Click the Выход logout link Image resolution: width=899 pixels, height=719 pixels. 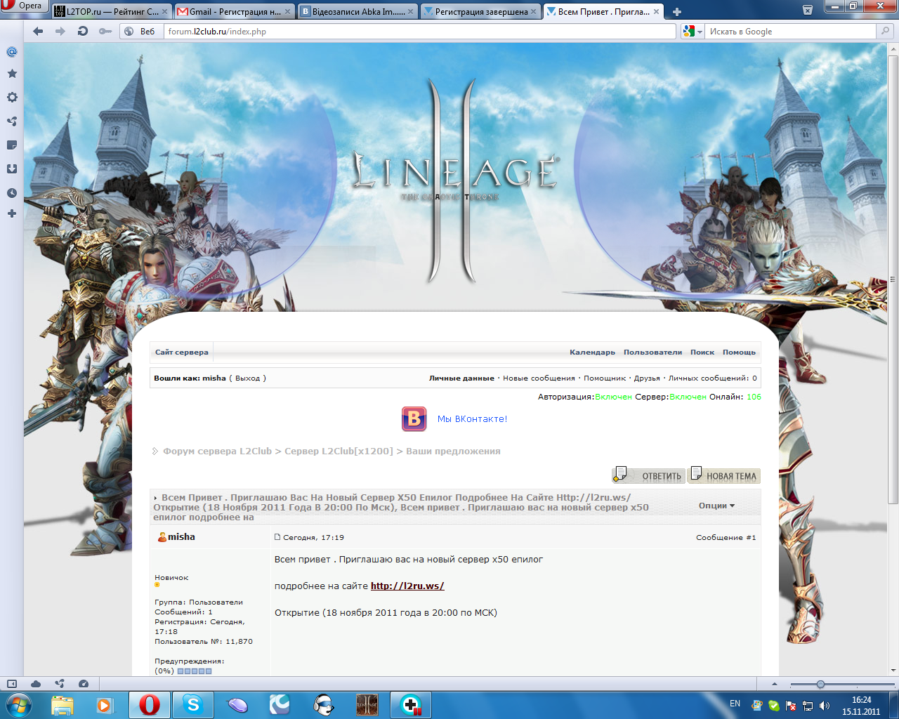(247, 378)
